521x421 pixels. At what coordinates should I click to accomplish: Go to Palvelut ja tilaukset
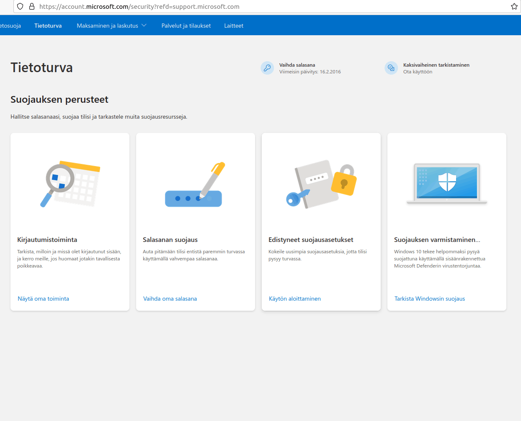coord(186,26)
